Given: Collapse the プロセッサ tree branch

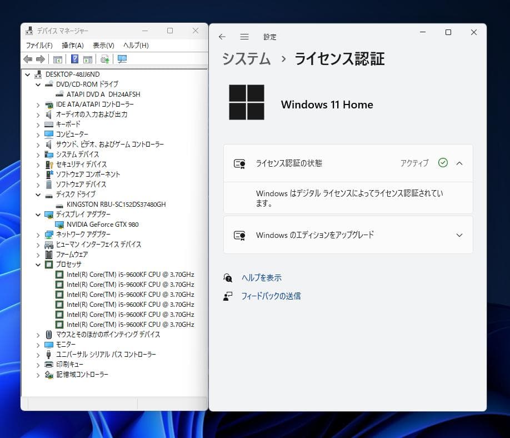Looking at the screenshot, I should [x=38, y=265].
